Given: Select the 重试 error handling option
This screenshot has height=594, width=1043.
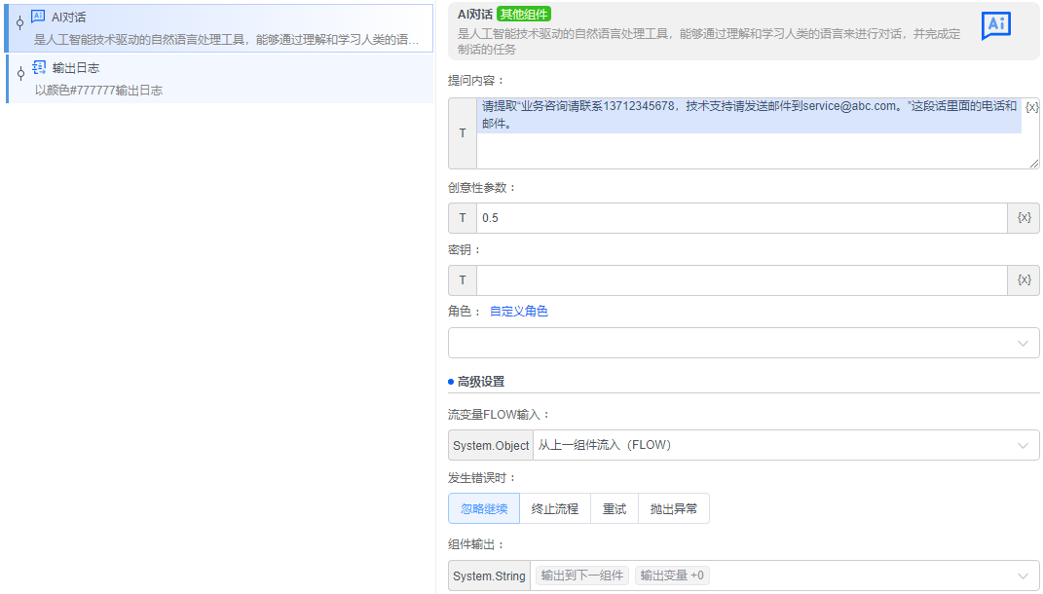Looking at the screenshot, I should (x=614, y=508).
